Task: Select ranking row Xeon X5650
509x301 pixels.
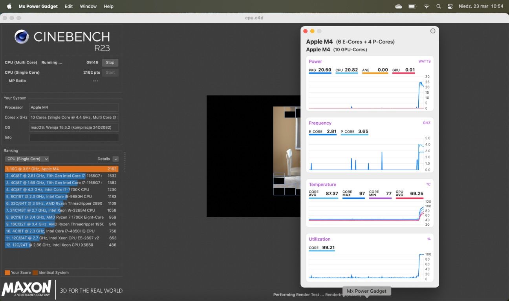Action: [x=62, y=245]
